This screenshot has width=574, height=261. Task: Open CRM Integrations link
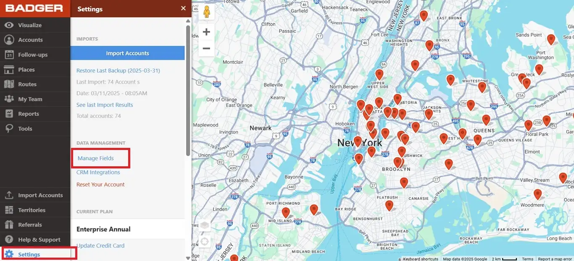[x=98, y=172]
